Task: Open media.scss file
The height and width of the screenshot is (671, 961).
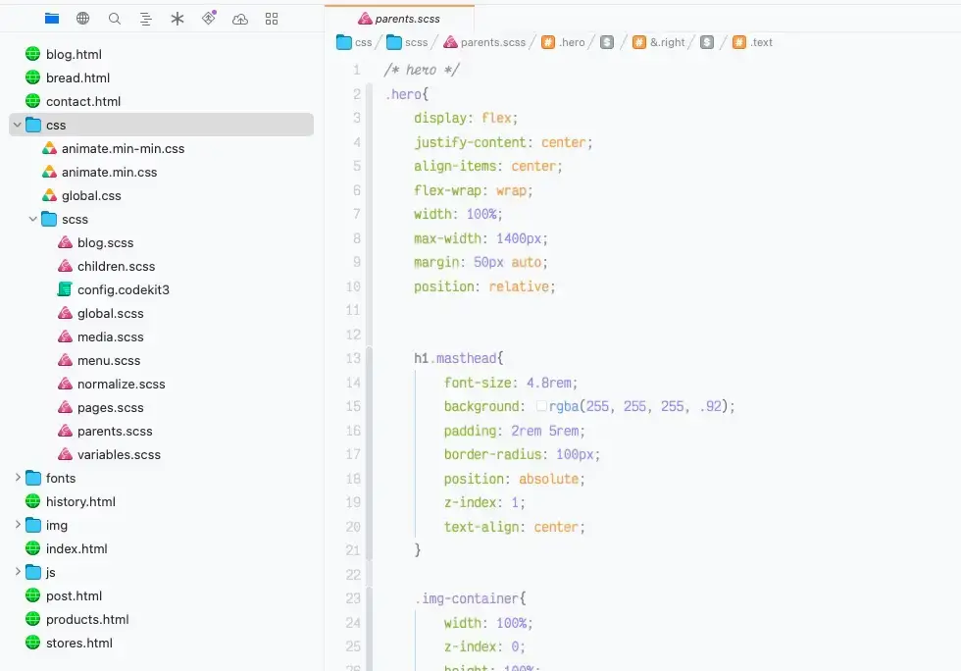Action: click(x=110, y=336)
